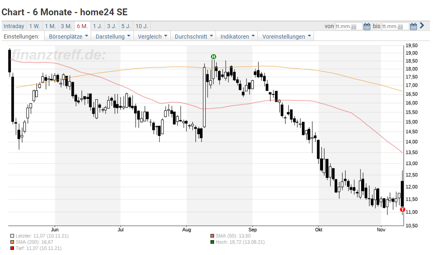Select the 1 M. timeframe tab
The width and height of the screenshot is (434, 255).
[50, 26]
